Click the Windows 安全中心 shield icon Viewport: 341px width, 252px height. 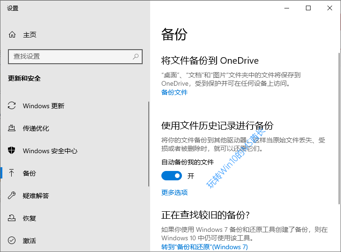[12, 150]
